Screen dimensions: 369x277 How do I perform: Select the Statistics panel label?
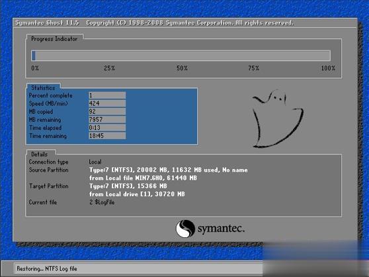click(x=43, y=87)
